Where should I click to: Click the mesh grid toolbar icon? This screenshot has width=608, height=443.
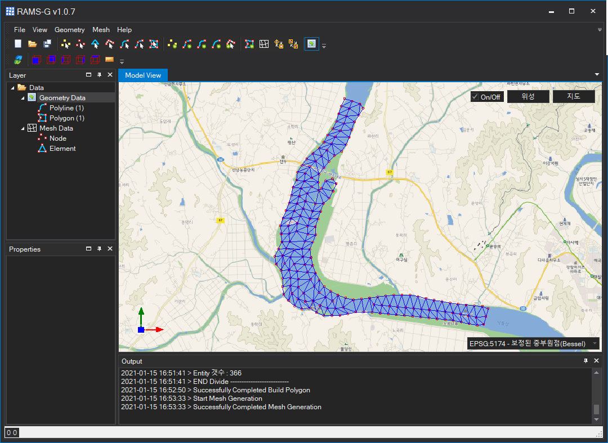[264, 44]
